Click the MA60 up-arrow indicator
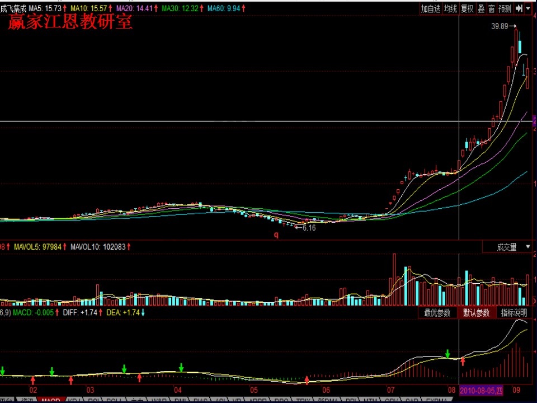 click(244, 9)
